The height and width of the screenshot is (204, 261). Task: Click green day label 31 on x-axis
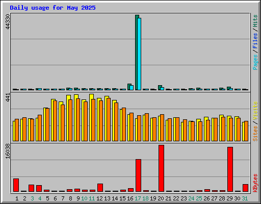point(245,198)
